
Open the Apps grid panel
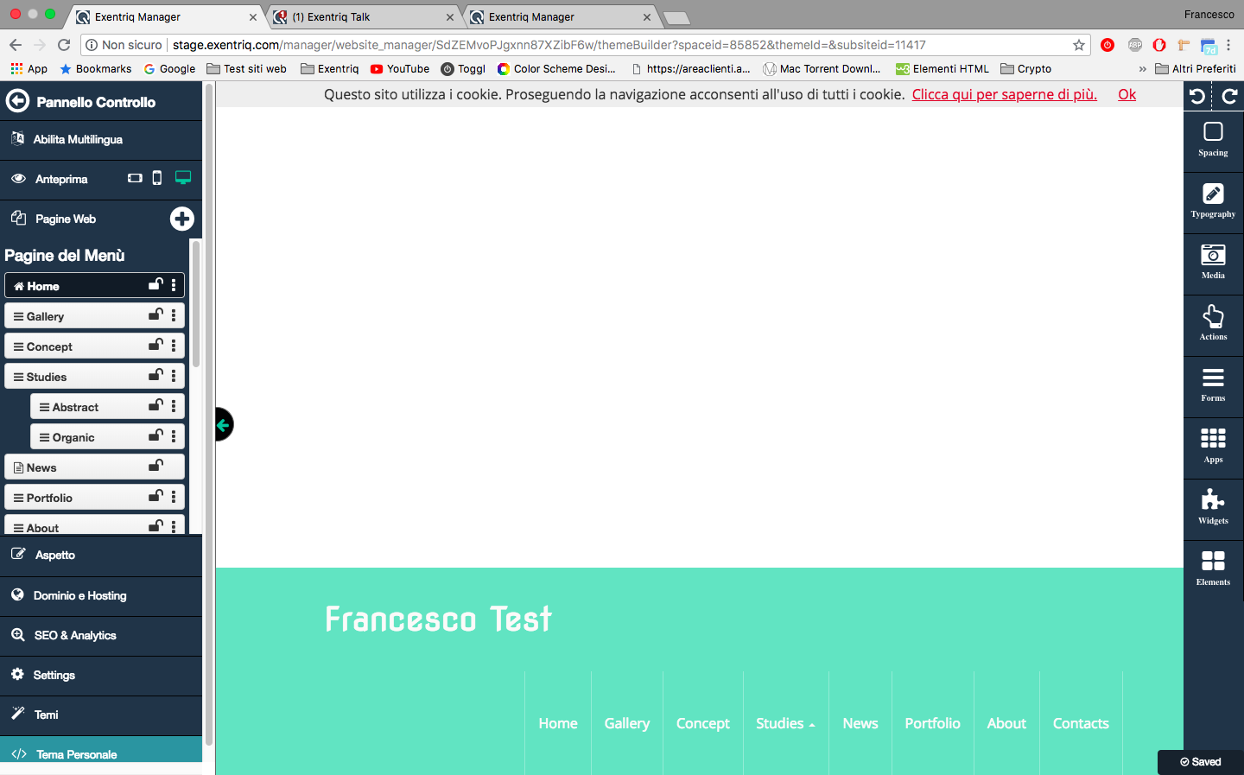coord(1213,445)
